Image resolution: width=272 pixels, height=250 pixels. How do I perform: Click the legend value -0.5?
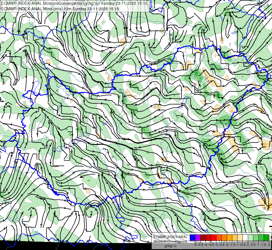tap(243, 245)
